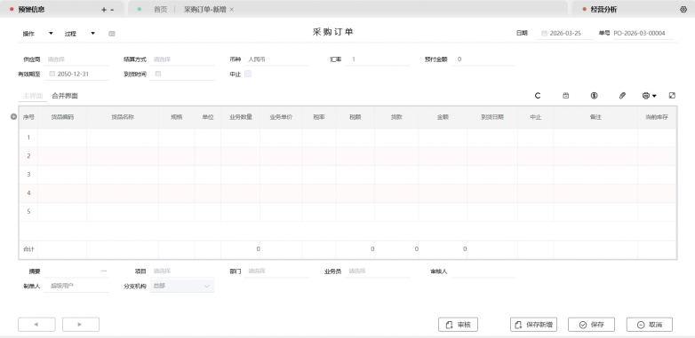Switch to the 合并界面 tab

pos(65,96)
